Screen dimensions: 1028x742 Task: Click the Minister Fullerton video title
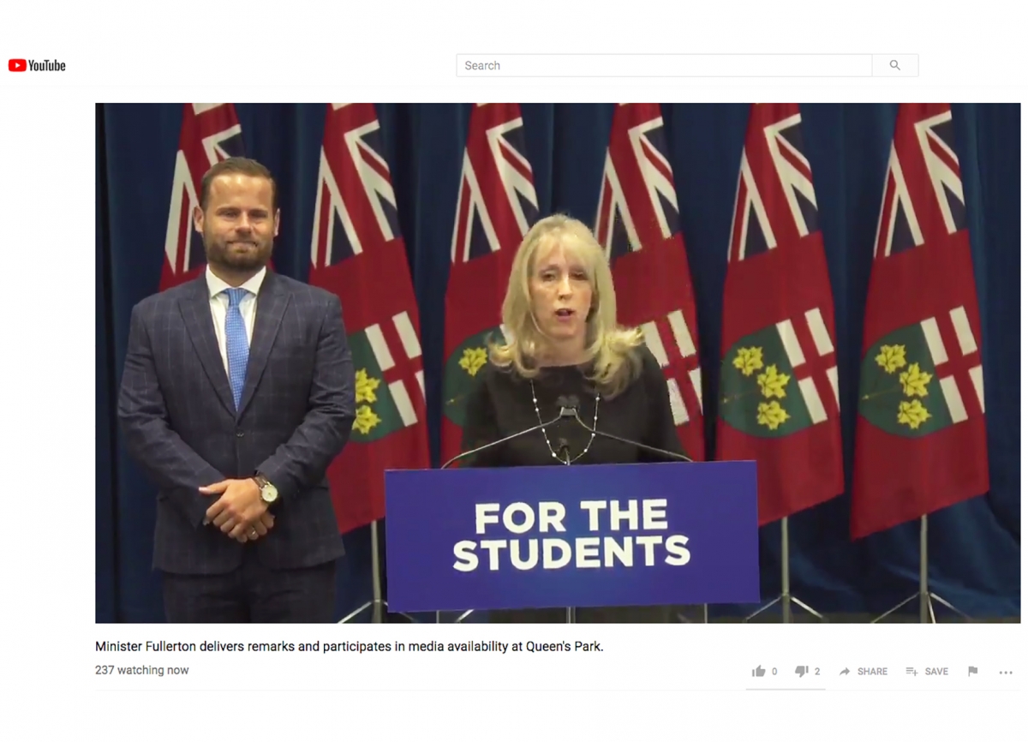coord(350,647)
